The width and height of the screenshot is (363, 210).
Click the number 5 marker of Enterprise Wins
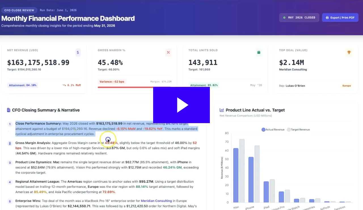10,202
